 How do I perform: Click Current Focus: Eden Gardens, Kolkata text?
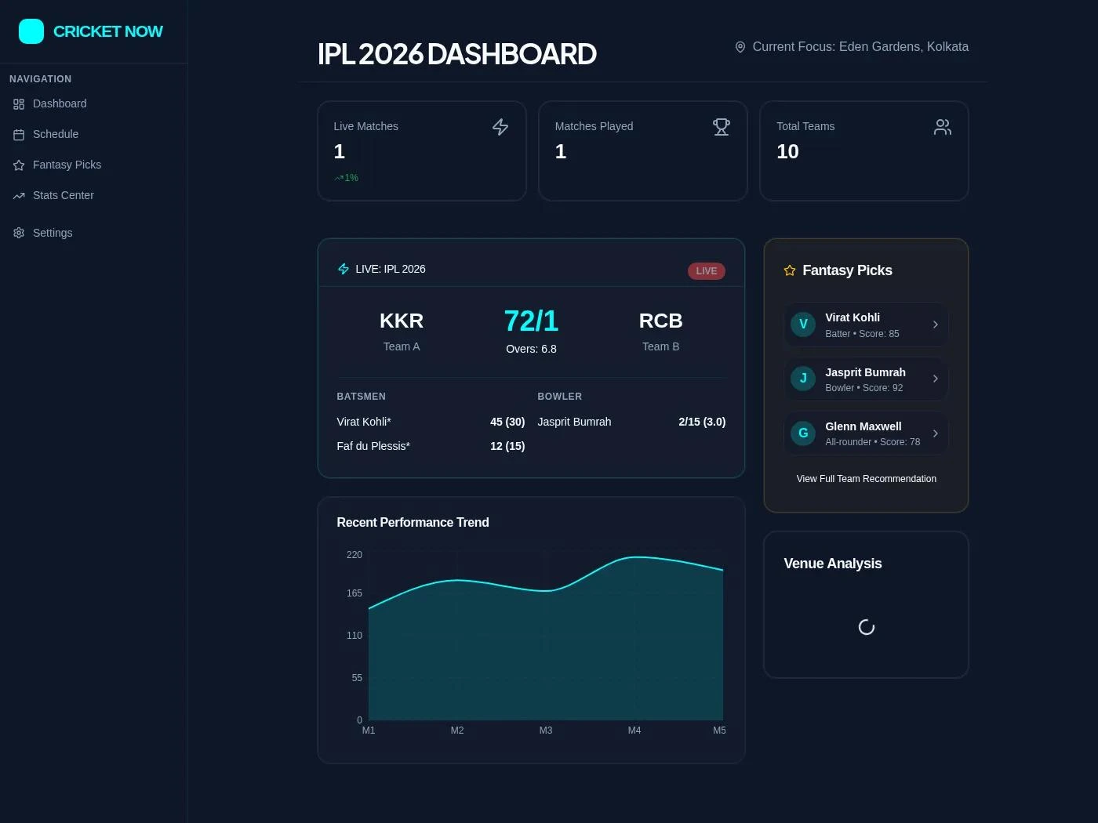[x=860, y=47]
